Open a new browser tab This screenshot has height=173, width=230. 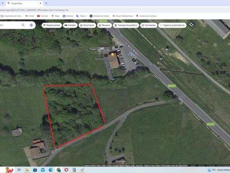46,3
